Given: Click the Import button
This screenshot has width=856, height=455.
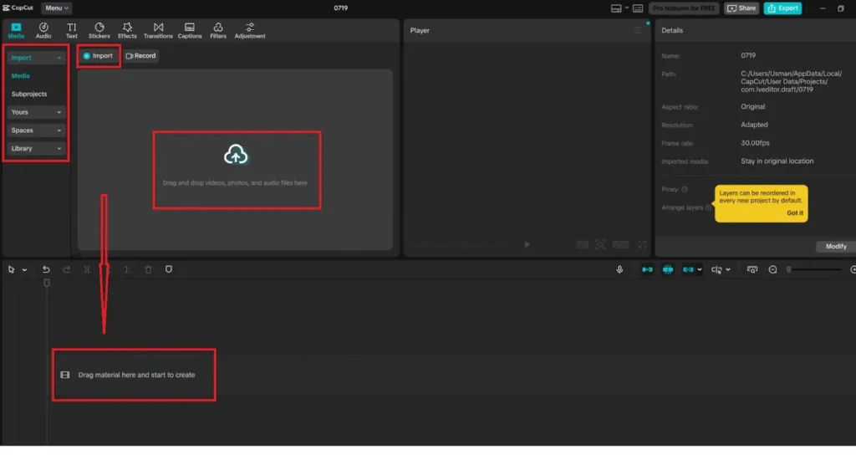Looking at the screenshot, I should tap(99, 56).
